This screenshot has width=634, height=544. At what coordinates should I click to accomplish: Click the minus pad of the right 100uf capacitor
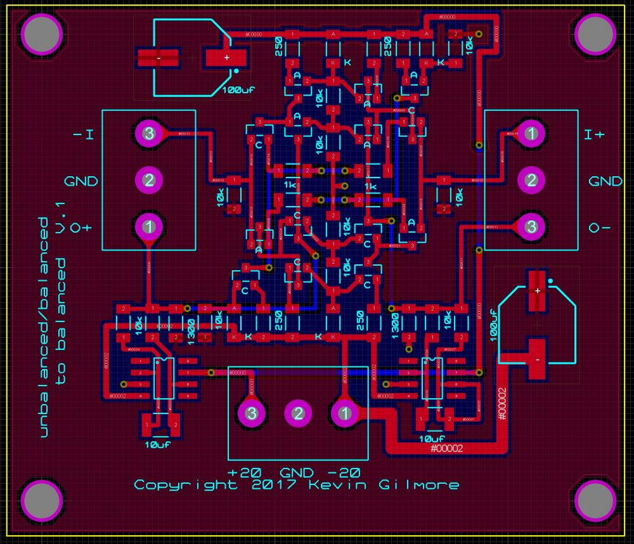click(538, 359)
